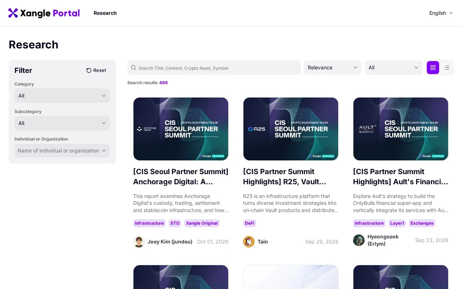Click the Sep 23, 2026 date
Viewport: 463px width, 289px height.
click(x=432, y=240)
